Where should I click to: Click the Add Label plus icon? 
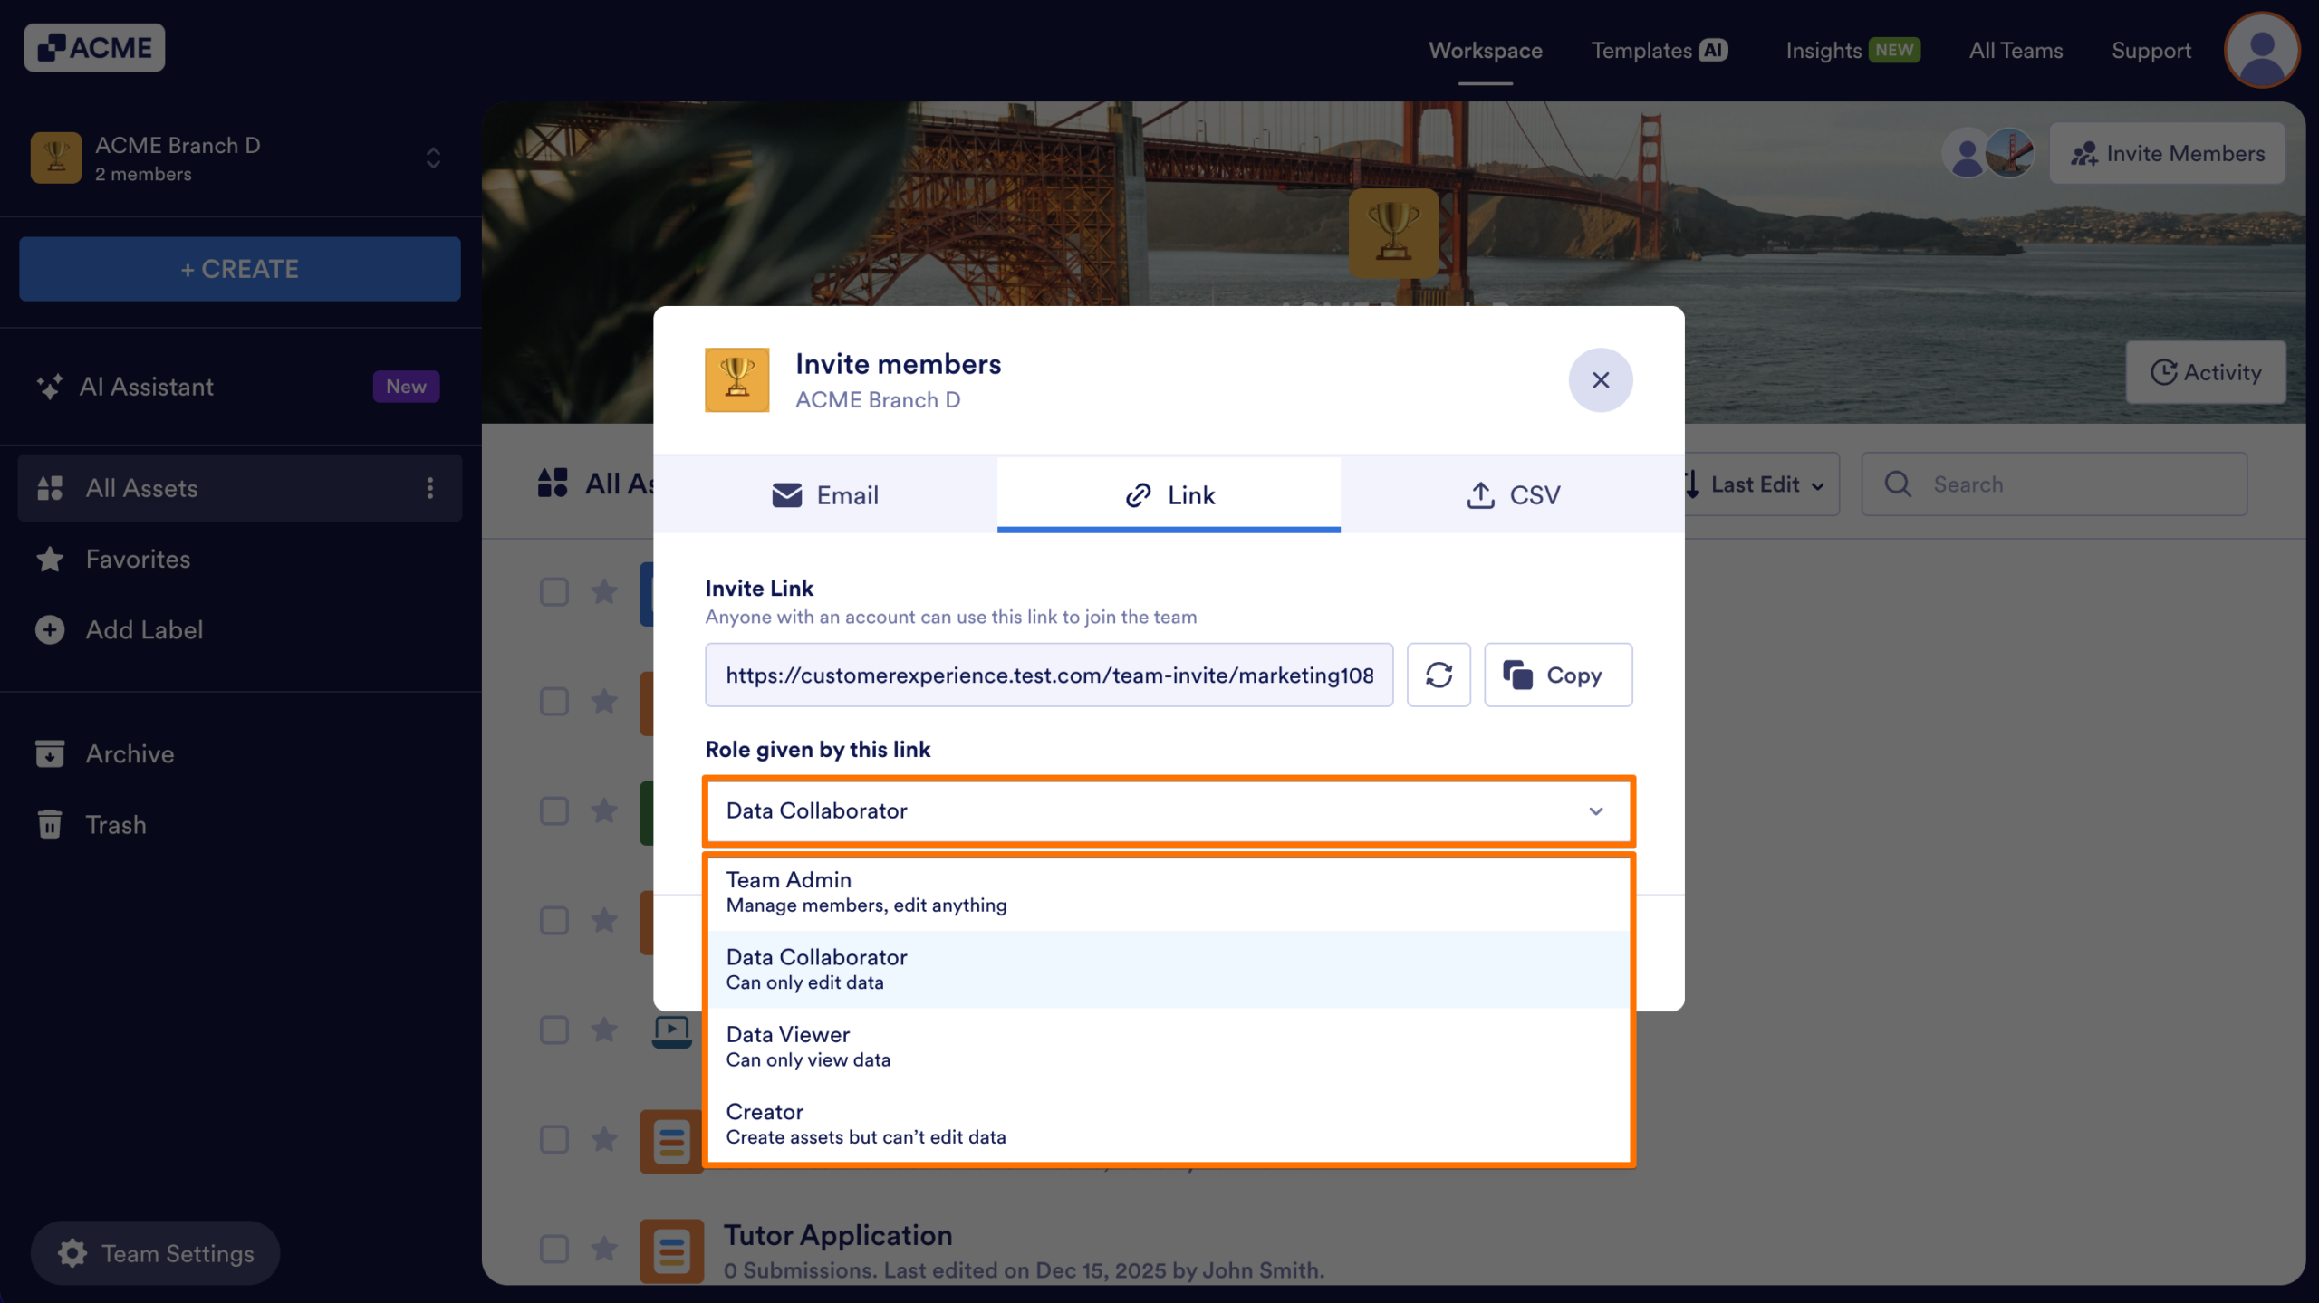pyautogui.click(x=48, y=629)
